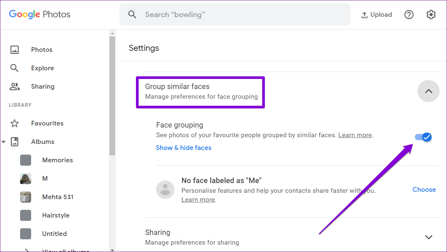The width and height of the screenshot is (447, 252).
Task: Open the Help question mark icon
Action: 409,15
